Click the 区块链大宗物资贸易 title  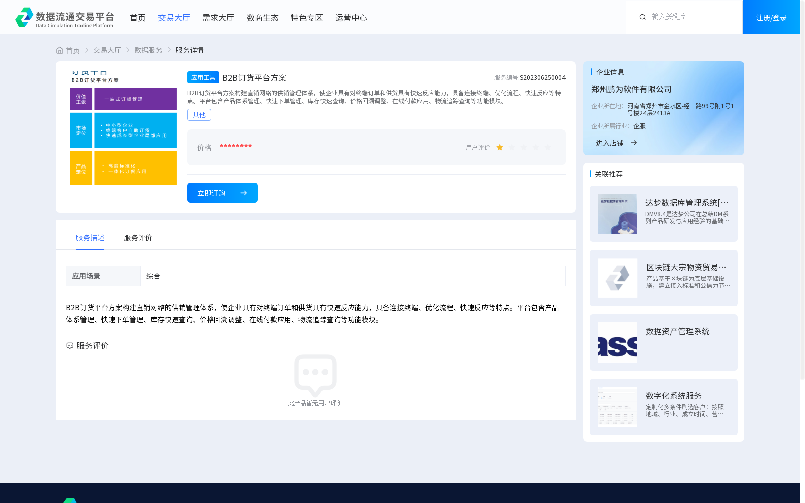tap(687, 267)
